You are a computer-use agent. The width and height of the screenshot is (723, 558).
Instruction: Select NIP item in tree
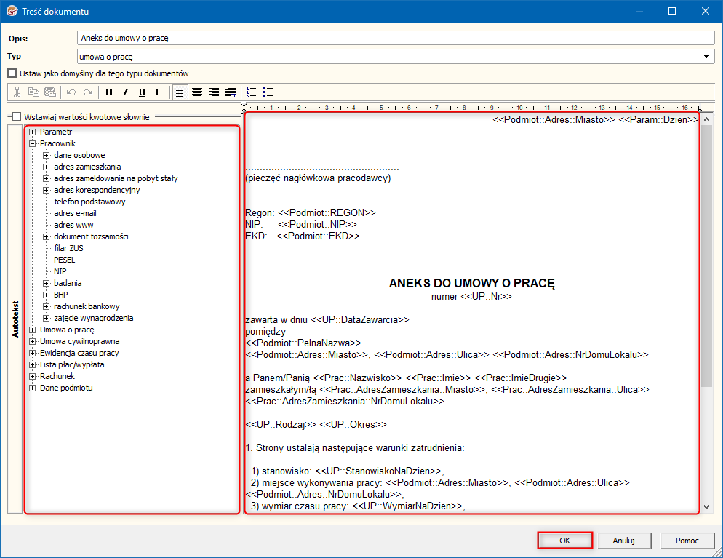click(x=60, y=271)
